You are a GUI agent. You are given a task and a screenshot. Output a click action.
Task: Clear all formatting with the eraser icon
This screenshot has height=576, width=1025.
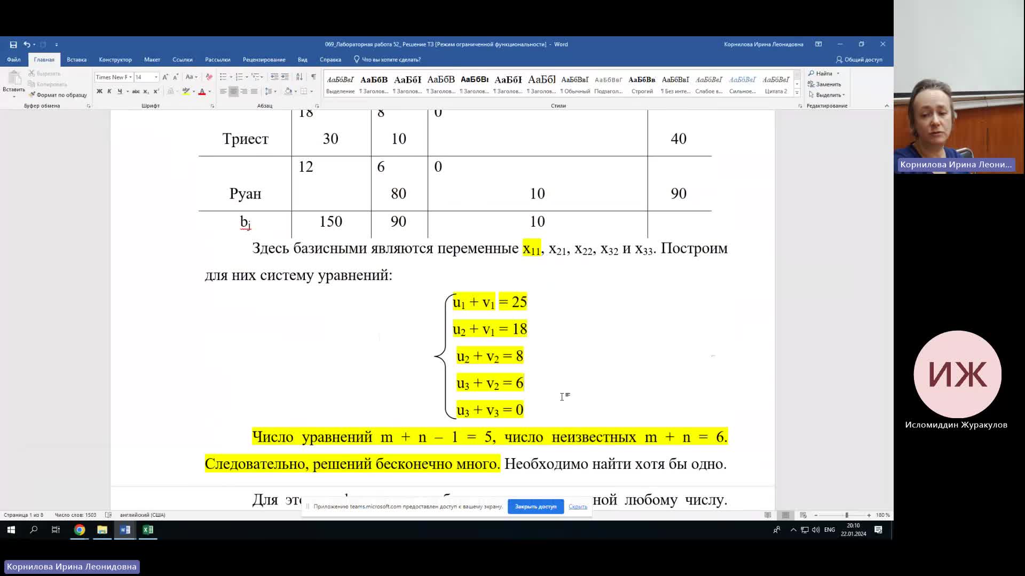click(x=209, y=77)
